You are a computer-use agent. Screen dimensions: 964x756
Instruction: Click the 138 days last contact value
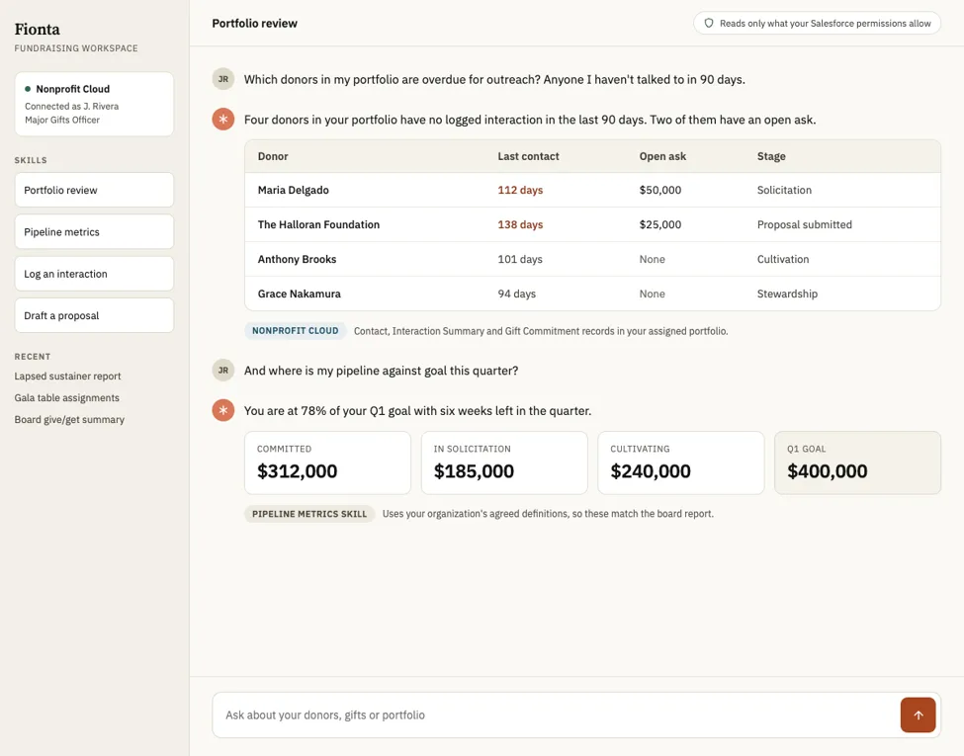(520, 224)
